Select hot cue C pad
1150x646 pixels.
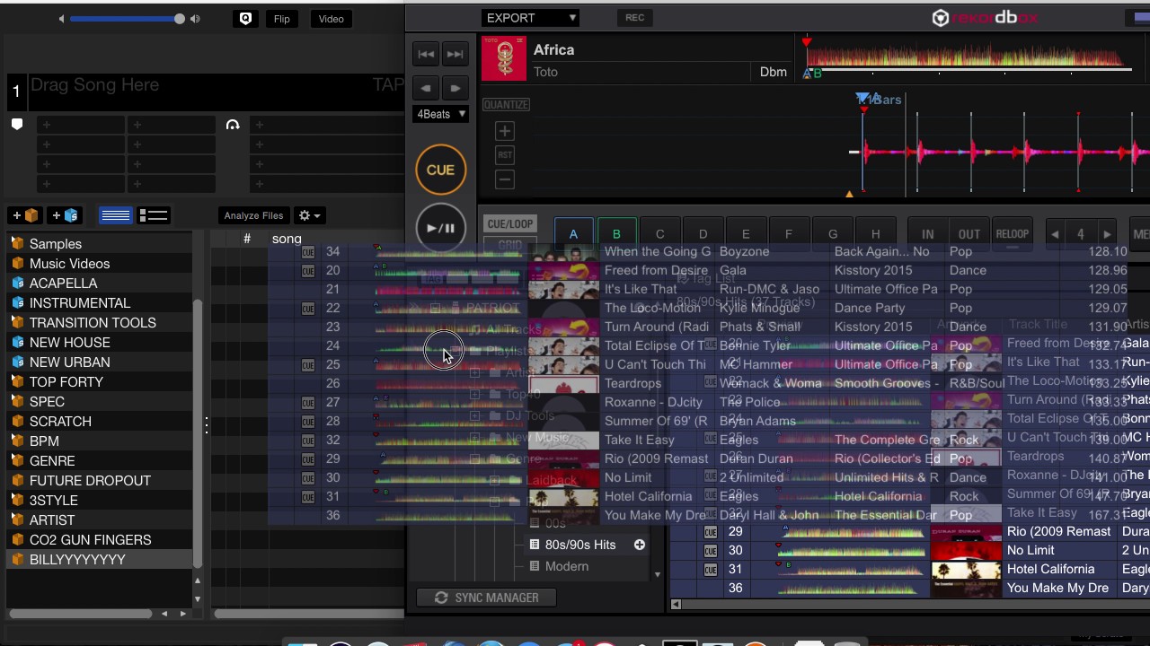[x=659, y=234]
